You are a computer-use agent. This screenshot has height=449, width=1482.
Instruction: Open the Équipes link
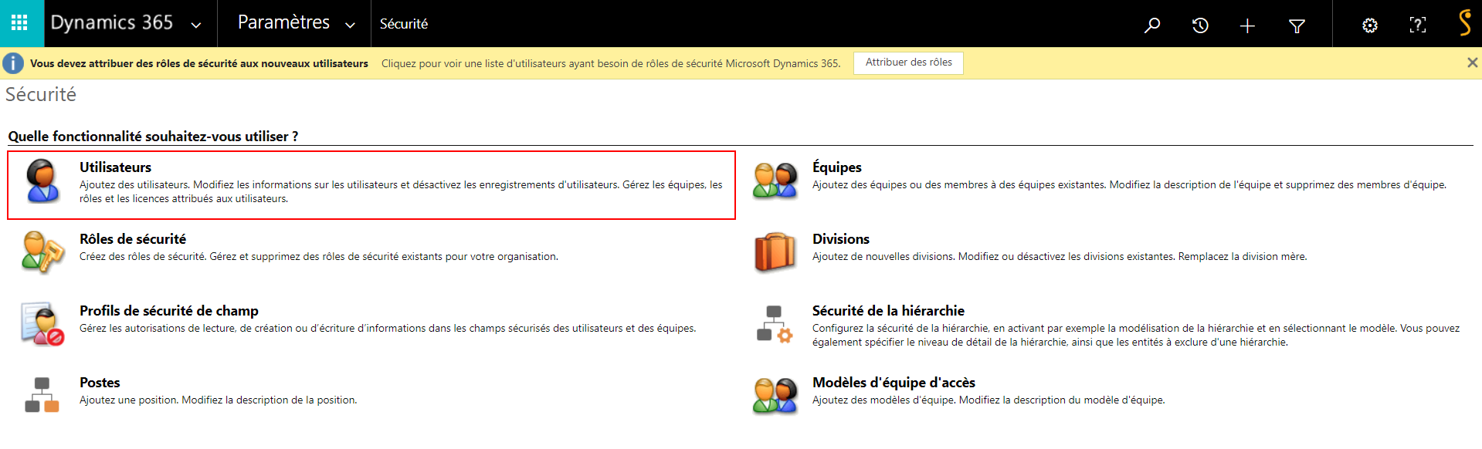click(836, 167)
